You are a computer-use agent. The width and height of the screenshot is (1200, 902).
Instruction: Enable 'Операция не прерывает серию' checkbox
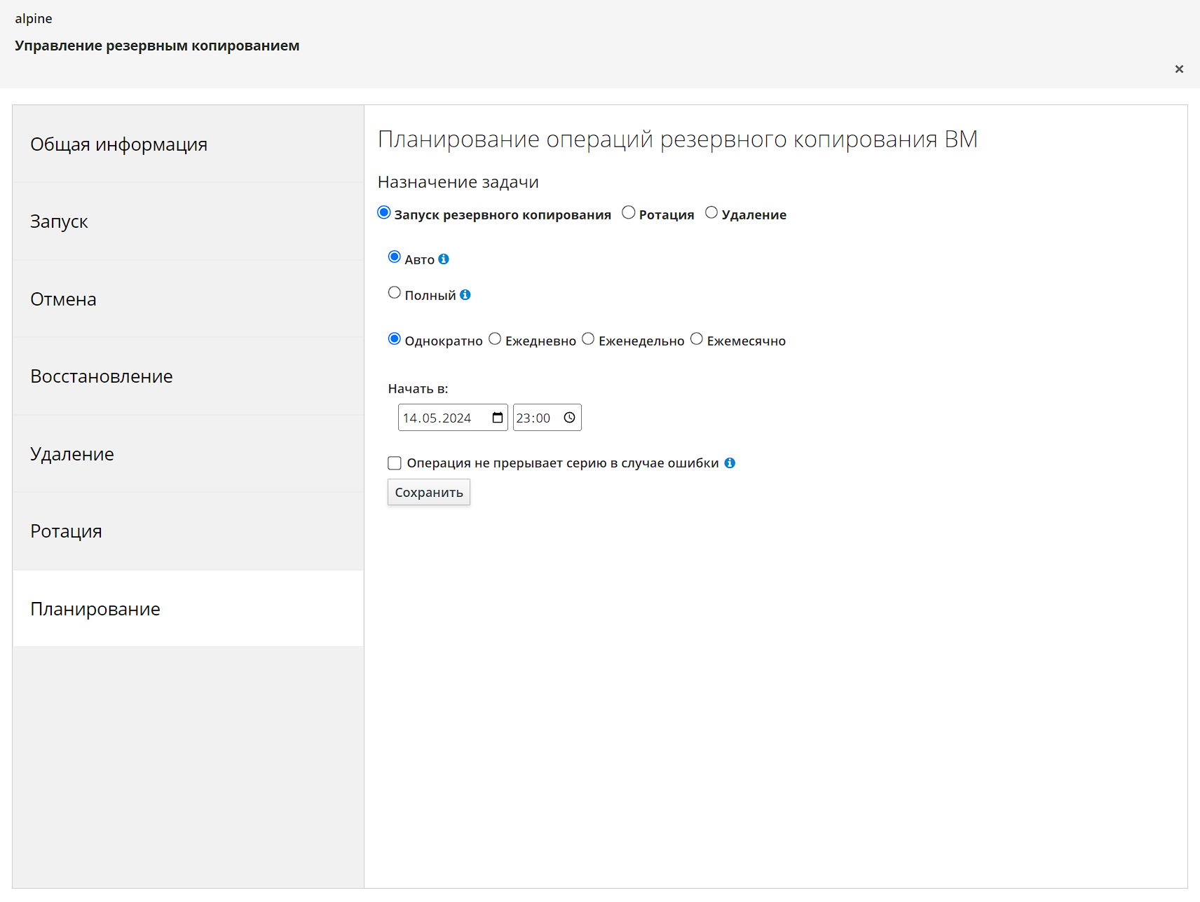pyautogui.click(x=395, y=463)
